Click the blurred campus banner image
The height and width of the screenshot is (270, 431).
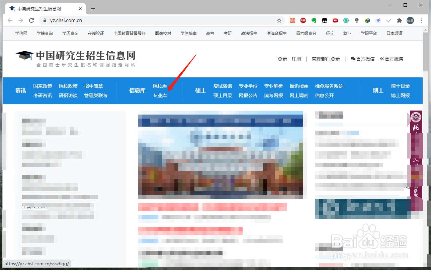[x=221, y=155]
